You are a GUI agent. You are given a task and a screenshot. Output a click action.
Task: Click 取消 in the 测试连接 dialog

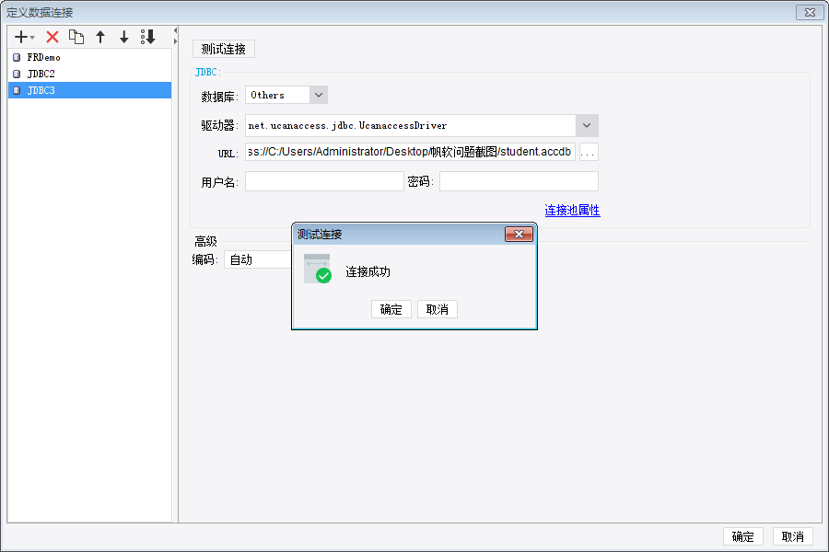438,309
